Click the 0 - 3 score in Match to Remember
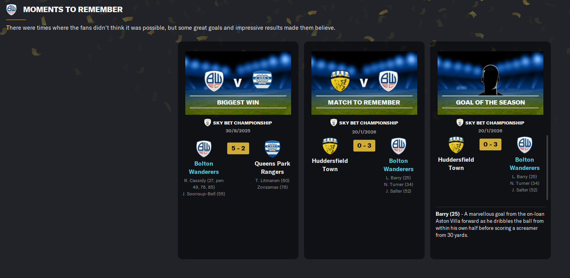The height and width of the screenshot is (278, 570). pyautogui.click(x=364, y=146)
